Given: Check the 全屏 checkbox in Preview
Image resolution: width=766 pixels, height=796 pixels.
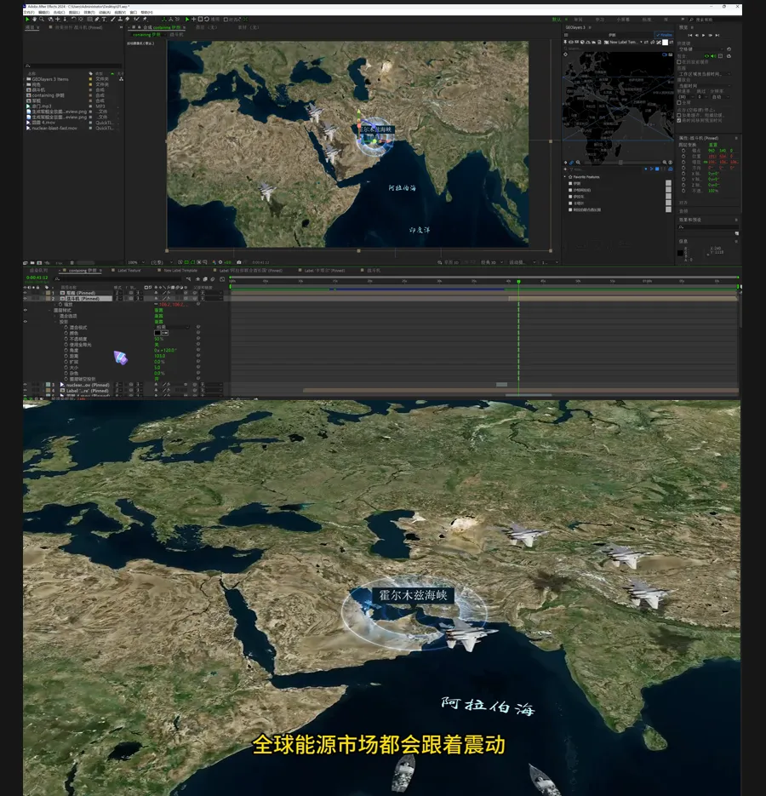Looking at the screenshot, I should (x=679, y=102).
